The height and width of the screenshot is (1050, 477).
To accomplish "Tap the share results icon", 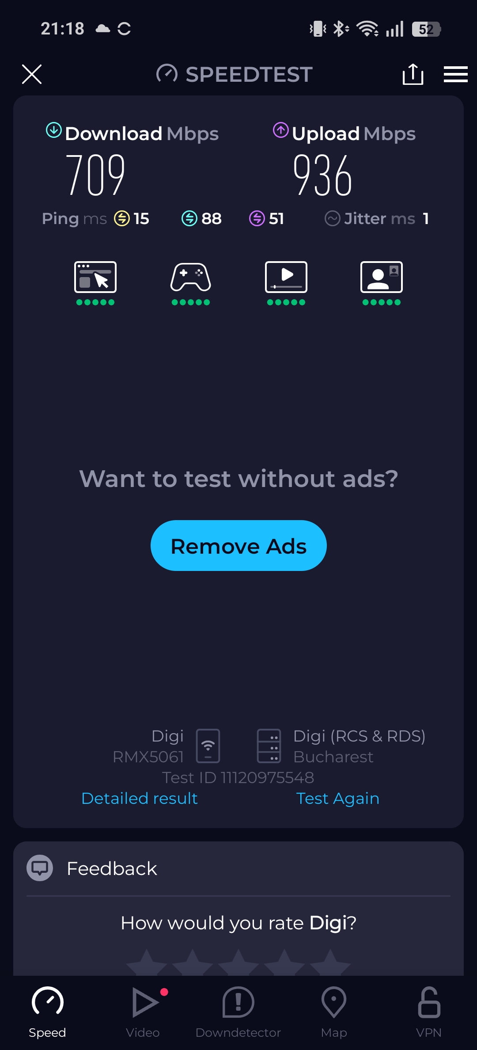I will pos(413,74).
